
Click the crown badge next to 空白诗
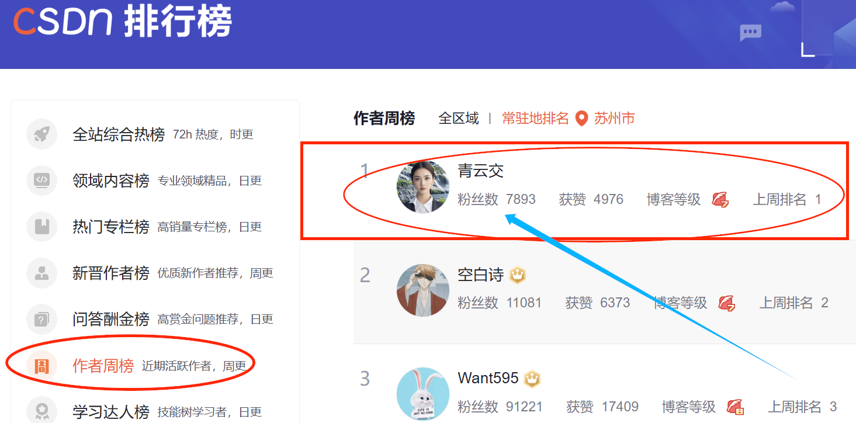pyautogui.click(x=518, y=275)
